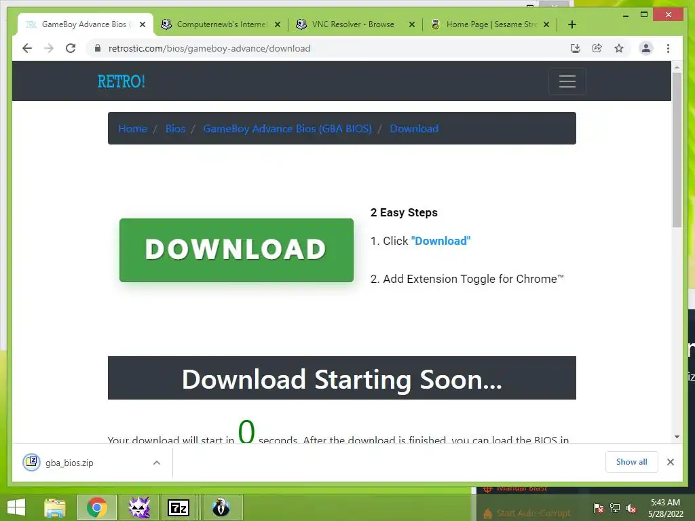
Task: Open the Windows Start menu
Action: coord(16,507)
